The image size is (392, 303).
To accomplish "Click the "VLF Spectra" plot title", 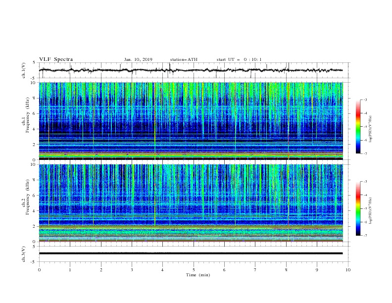I will tap(56, 59).
